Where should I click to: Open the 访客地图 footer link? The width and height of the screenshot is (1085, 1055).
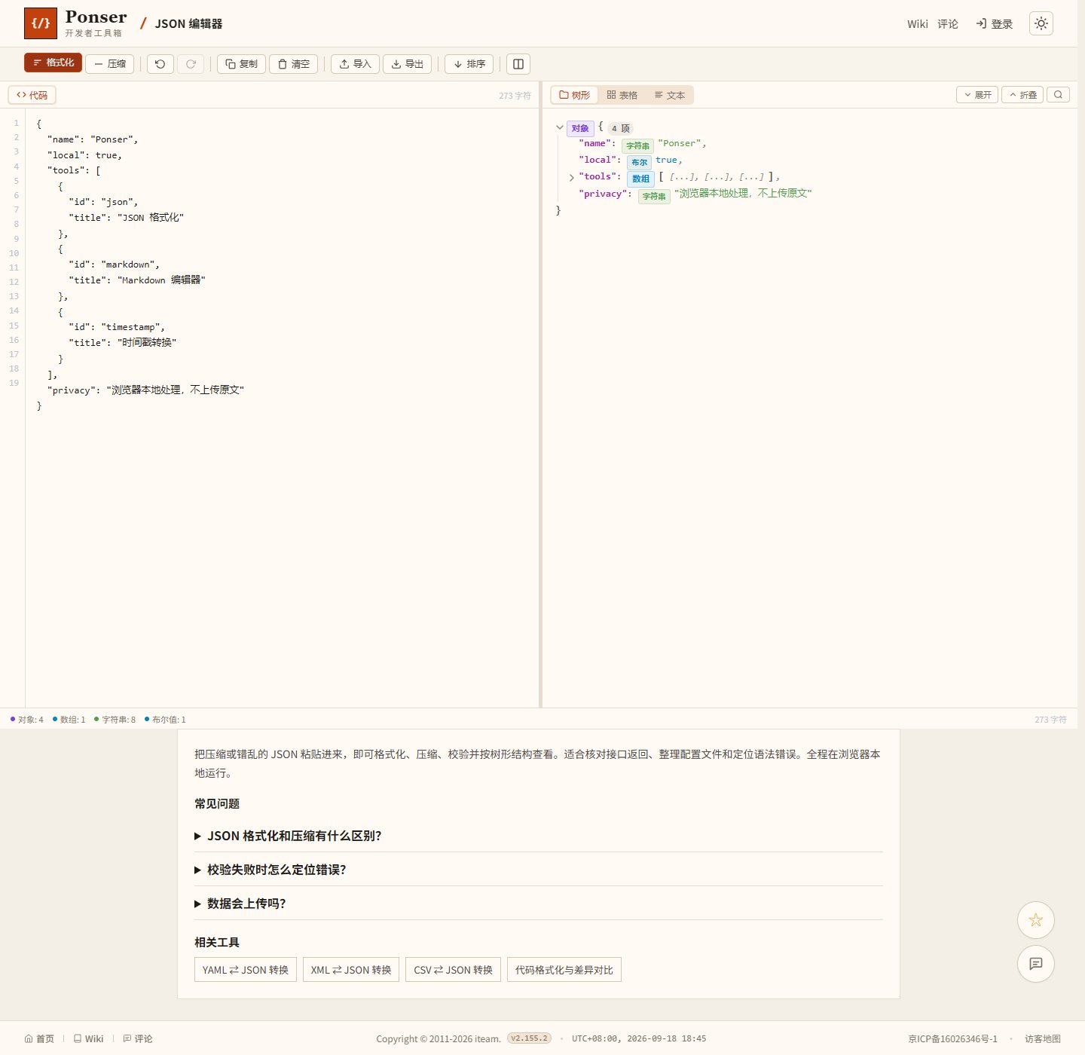click(x=1043, y=1038)
